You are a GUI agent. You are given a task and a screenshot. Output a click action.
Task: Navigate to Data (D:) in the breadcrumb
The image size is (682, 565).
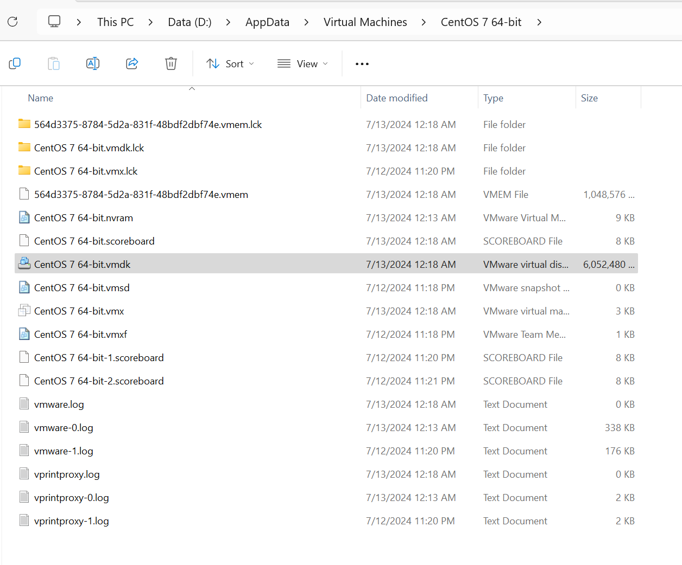coord(190,22)
